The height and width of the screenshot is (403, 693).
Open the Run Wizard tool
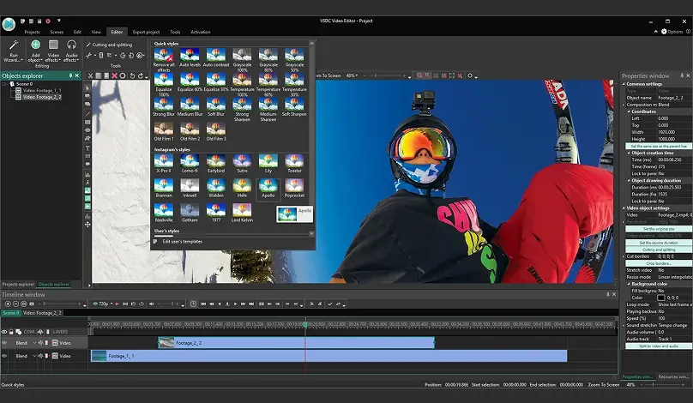click(13, 51)
